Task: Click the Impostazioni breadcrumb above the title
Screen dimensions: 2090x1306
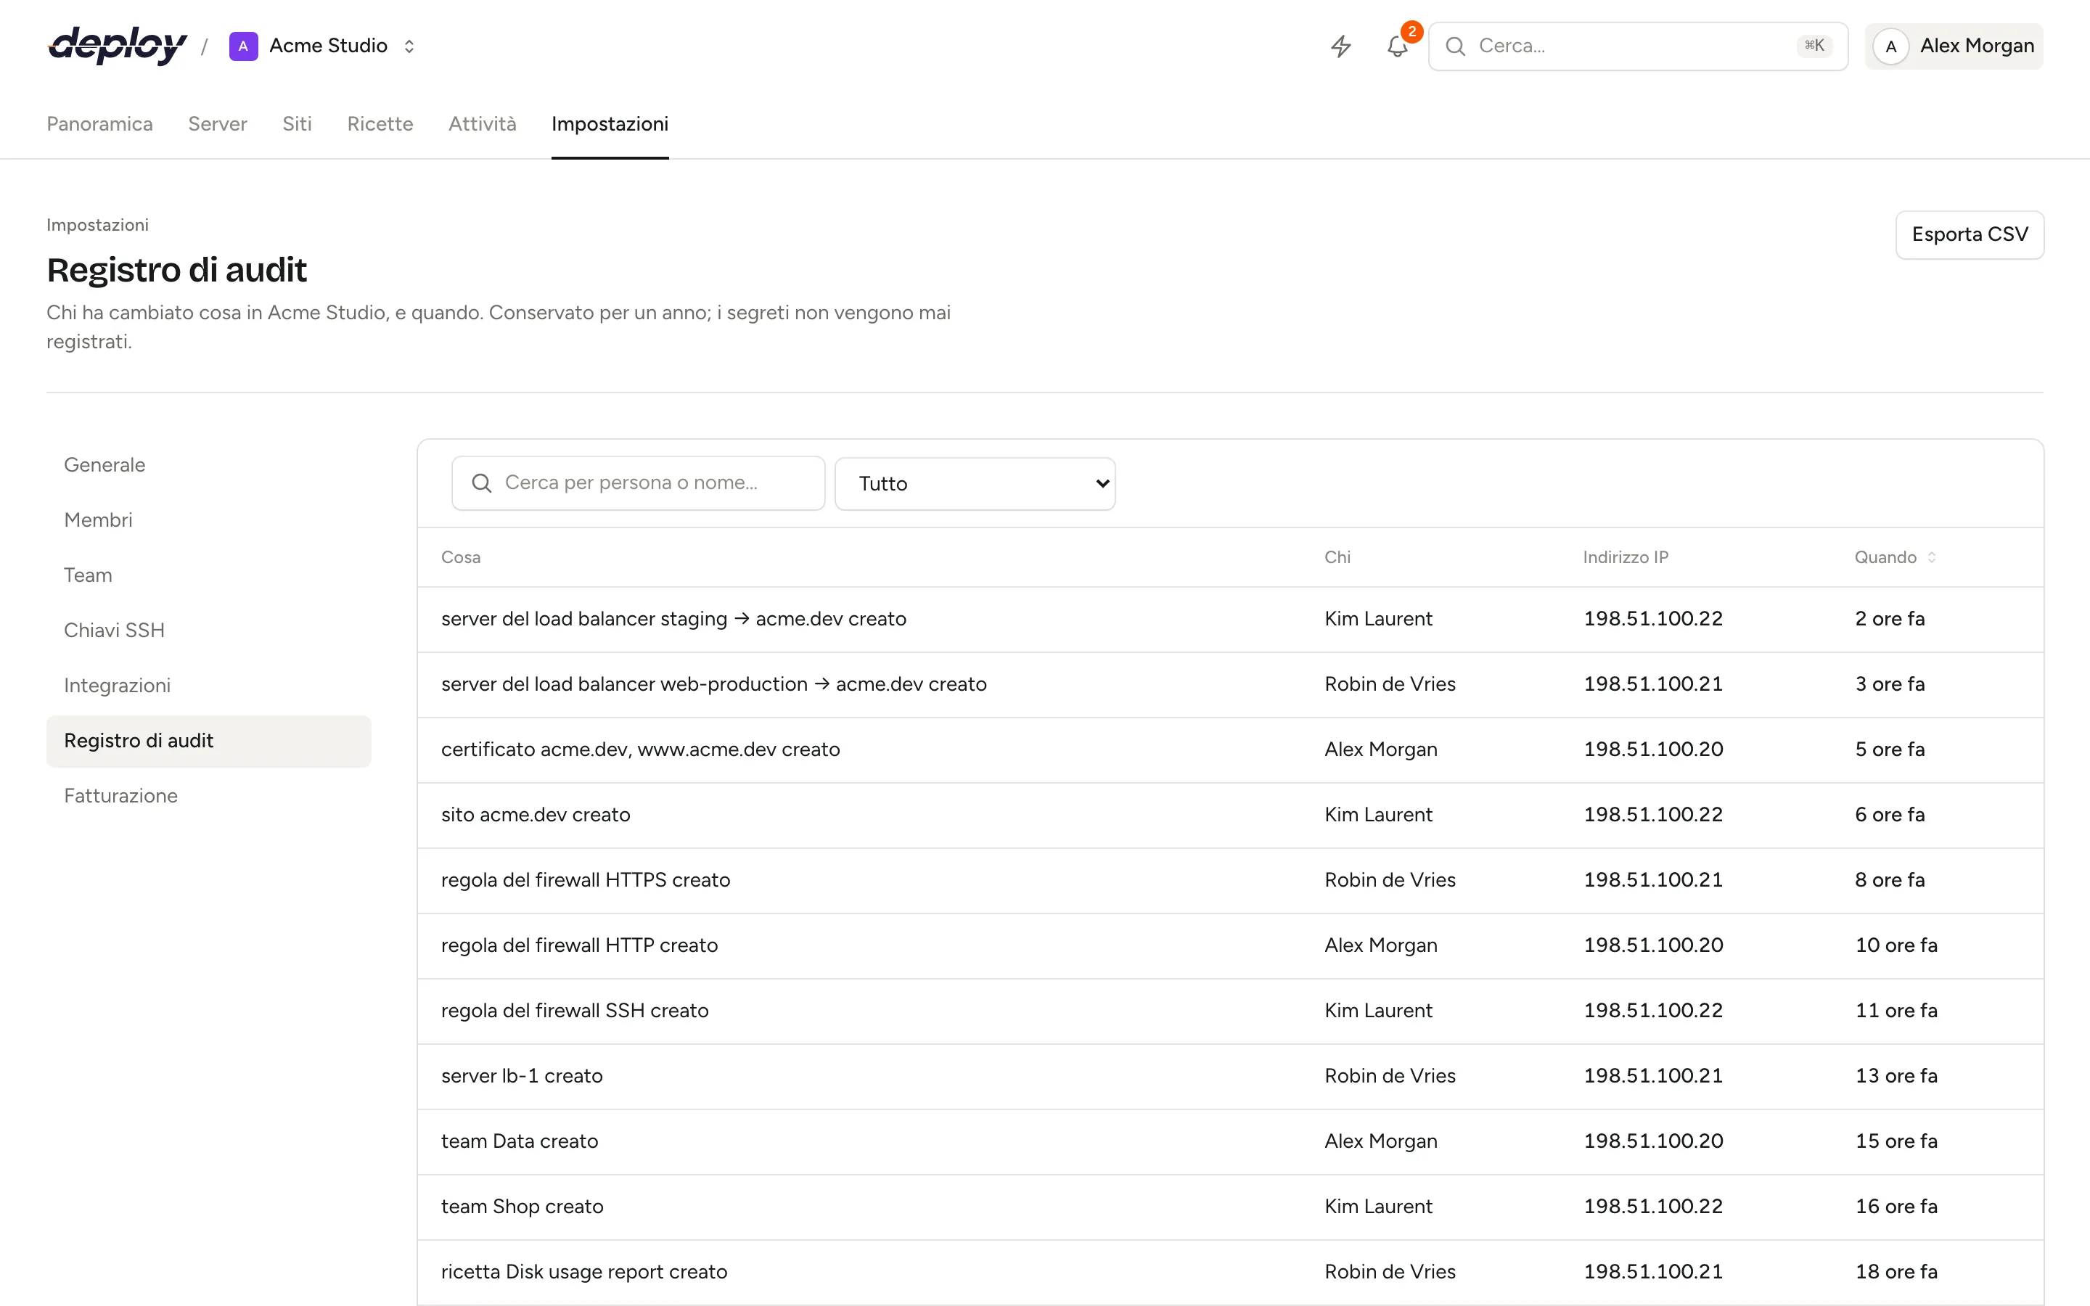Action: (97, 225)
